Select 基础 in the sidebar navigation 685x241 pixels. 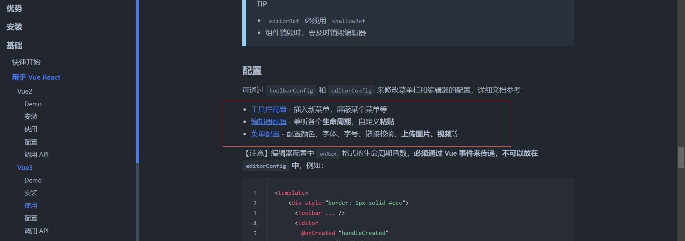pyautogui.click(x=14, y=45)
